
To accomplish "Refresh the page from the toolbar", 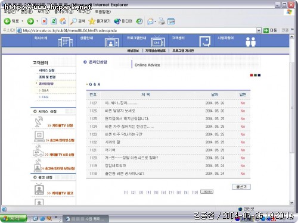I will 54,21.
